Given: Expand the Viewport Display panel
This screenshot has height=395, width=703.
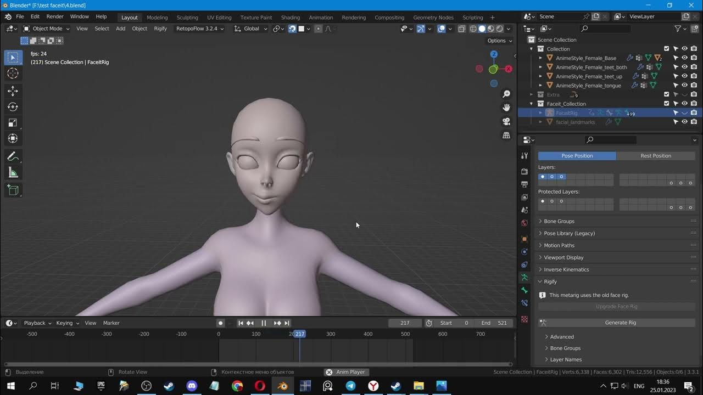Looking at the screenshot, I should (617, 257).
